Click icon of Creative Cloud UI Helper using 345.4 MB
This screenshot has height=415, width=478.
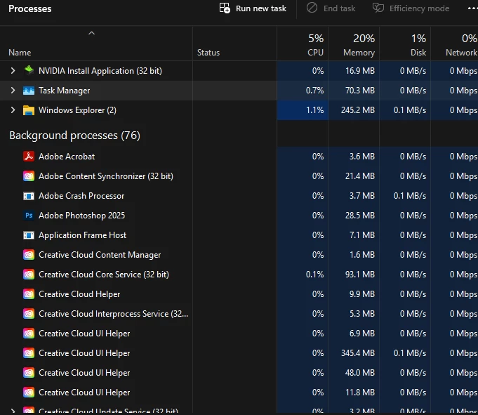[29, 353]
